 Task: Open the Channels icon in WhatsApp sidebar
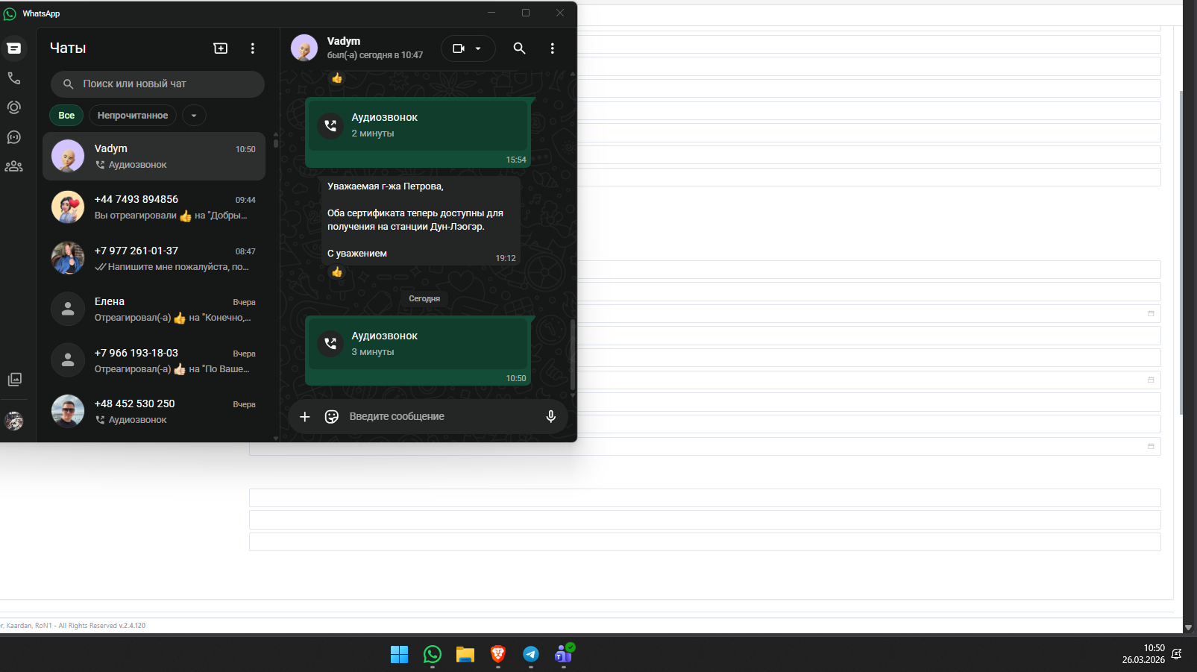(x=13, y=137)
